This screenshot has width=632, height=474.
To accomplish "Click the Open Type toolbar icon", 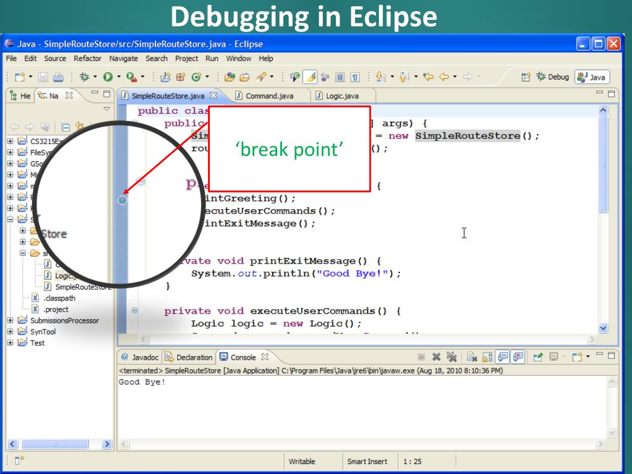I will pos(230,77).
